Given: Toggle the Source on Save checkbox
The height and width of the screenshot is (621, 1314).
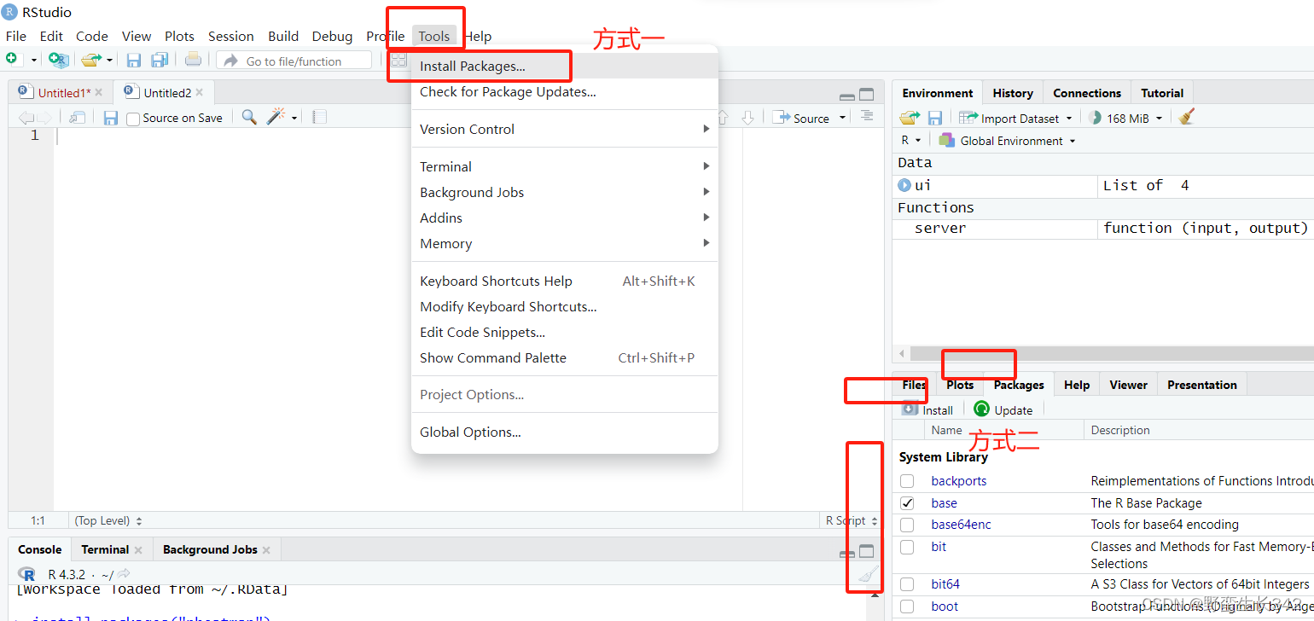Looking at the screenshot, I should (133, 119).
